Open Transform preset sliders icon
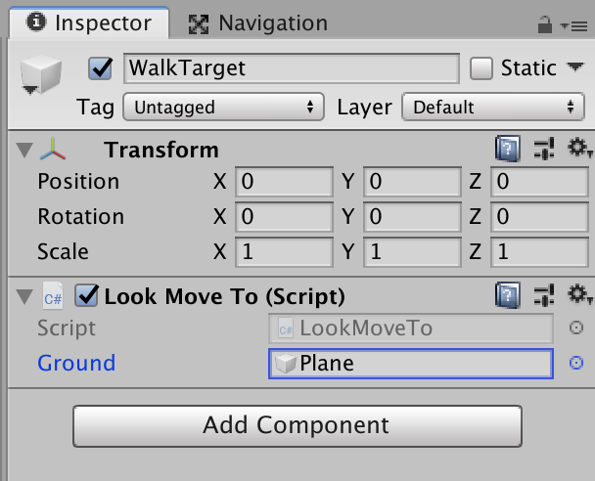The height and width of the screenshot is (481, 595). tap(544, 149)
